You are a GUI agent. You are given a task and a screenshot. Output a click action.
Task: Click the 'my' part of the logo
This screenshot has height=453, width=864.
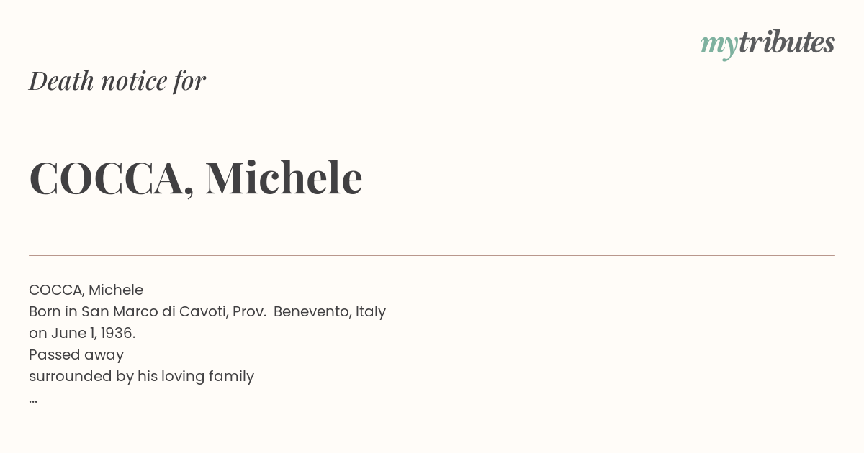point(719,45)
